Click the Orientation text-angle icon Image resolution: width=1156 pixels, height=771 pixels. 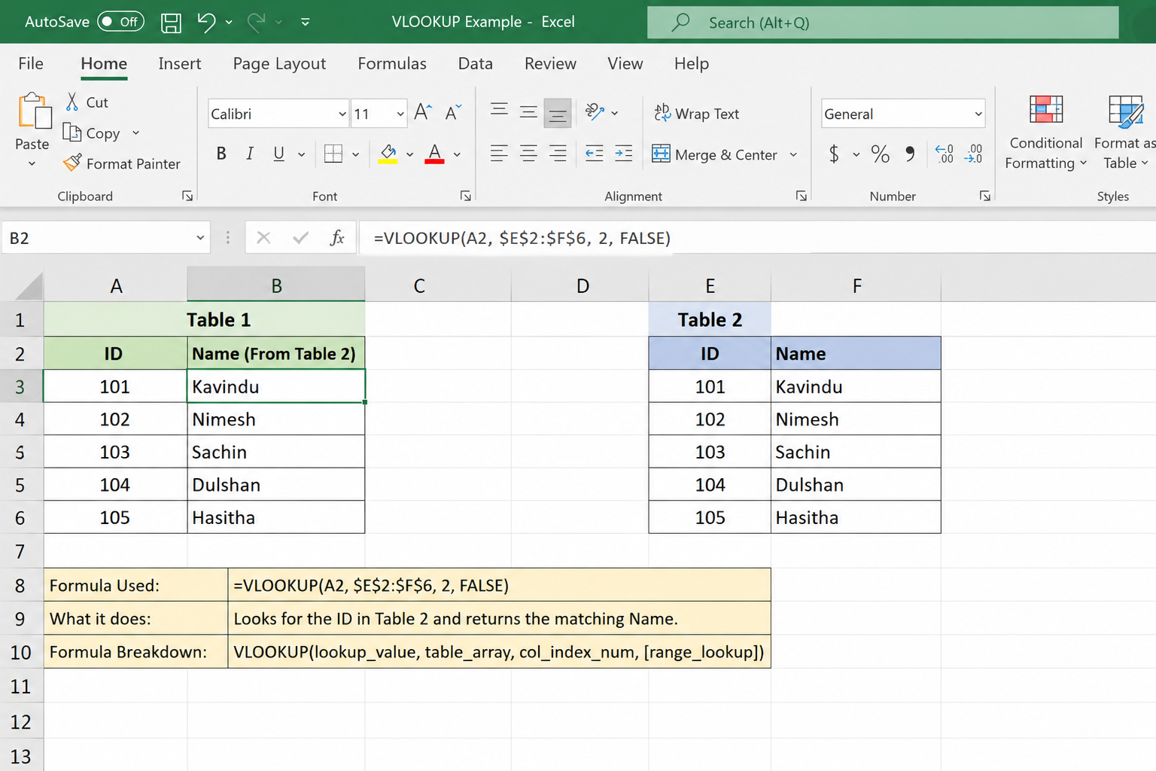(595, 112)
